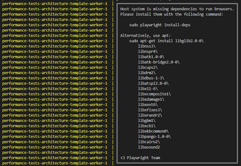Image resolution: width=241 pixels, height=166 pixels.
Task: Click the 'Host system is missing dependencies' line
Action: click(x=177, y=9)
